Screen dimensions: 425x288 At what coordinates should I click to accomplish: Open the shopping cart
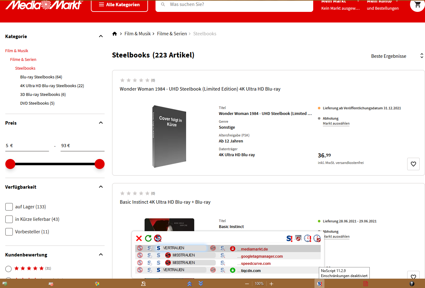418,5
